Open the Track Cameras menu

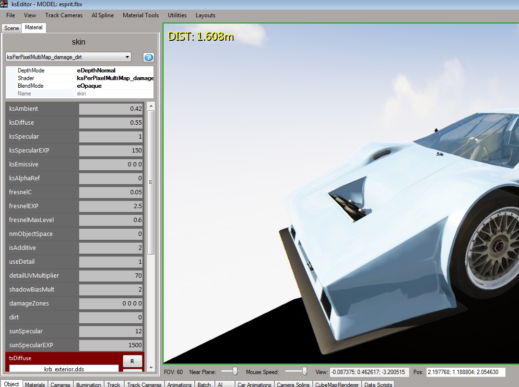coord(64,15)
